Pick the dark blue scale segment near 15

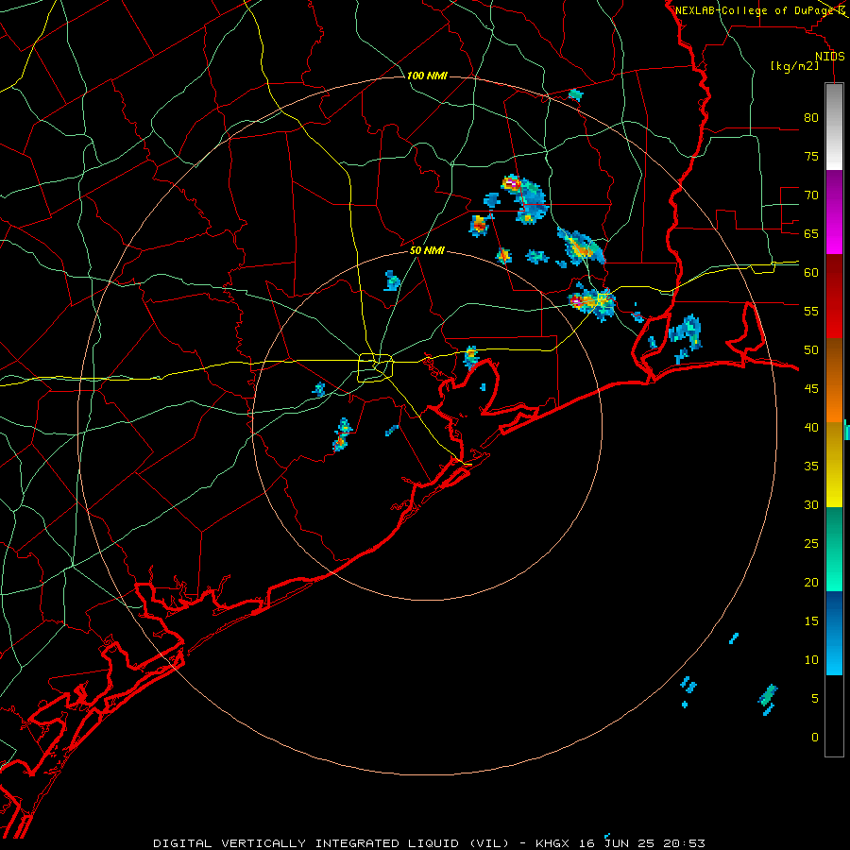click(x=834, y=612)
